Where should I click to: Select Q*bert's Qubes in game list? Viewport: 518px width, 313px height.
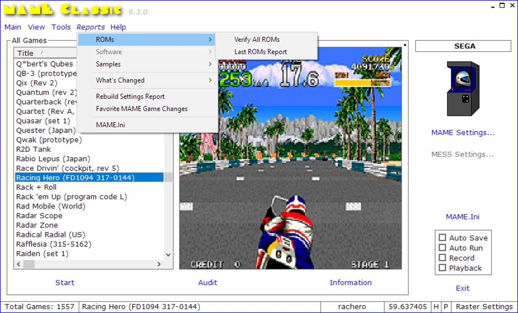click(45, 64)
